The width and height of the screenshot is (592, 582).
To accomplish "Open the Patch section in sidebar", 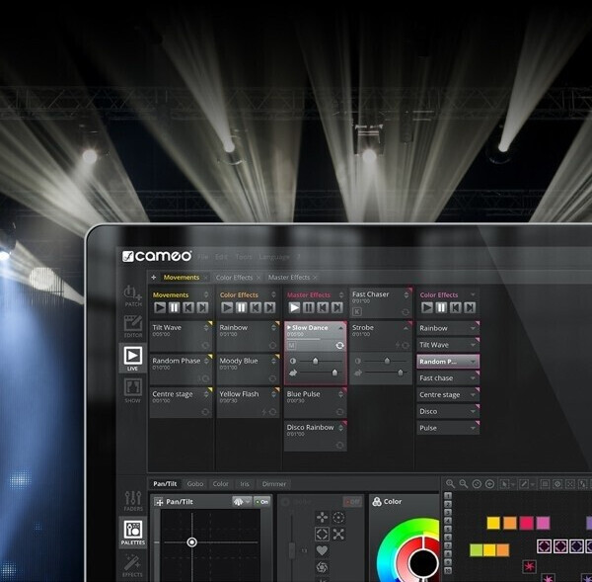I will click(x=132, y=296).
